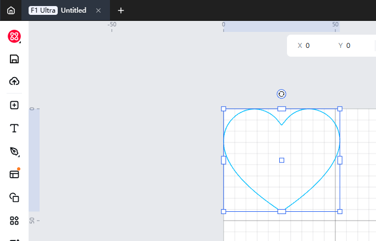Open the xTool logo menu
This screenshot has height=241, width=376.
14,36
